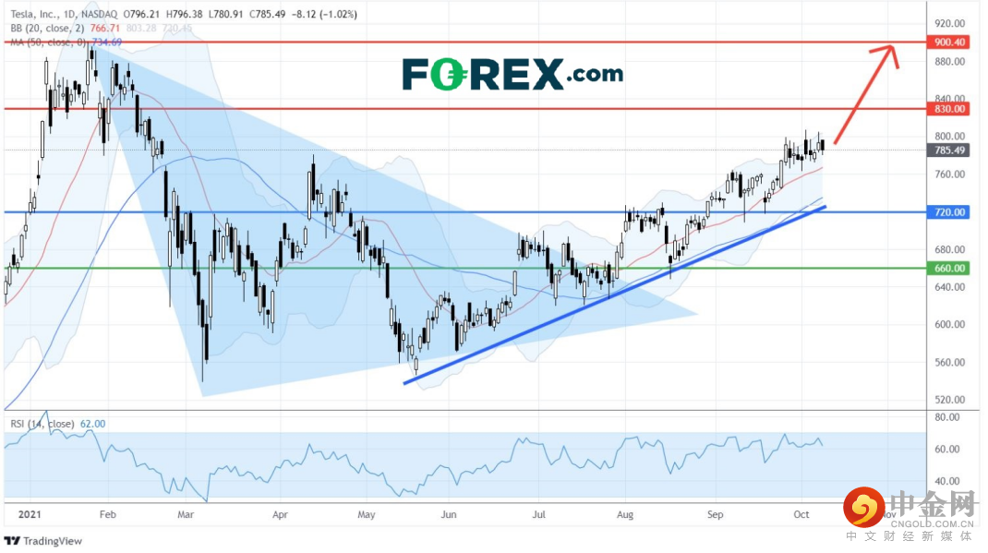The image size is (988, 553).
Task: Click Jun on the time axis
Action: tap(448, 514)
